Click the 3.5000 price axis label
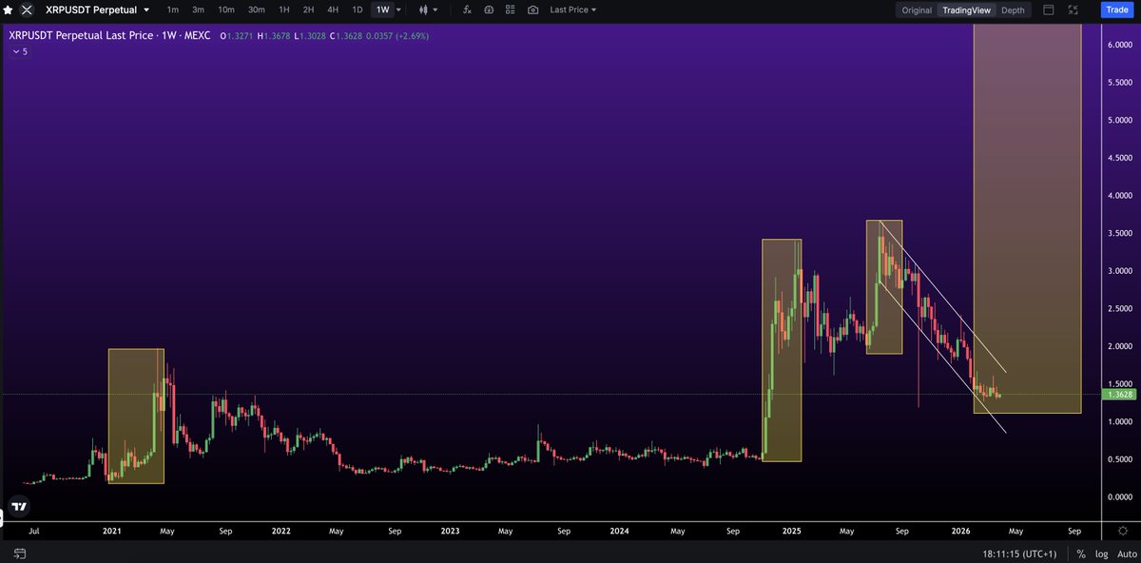 1120,233
